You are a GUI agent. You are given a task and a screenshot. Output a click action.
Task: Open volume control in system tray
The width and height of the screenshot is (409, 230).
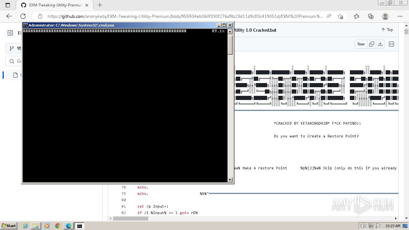[363, 226]
